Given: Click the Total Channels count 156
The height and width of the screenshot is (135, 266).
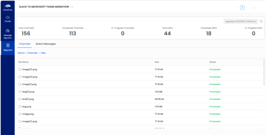Looking at the screenshot, I should [26, 34].
